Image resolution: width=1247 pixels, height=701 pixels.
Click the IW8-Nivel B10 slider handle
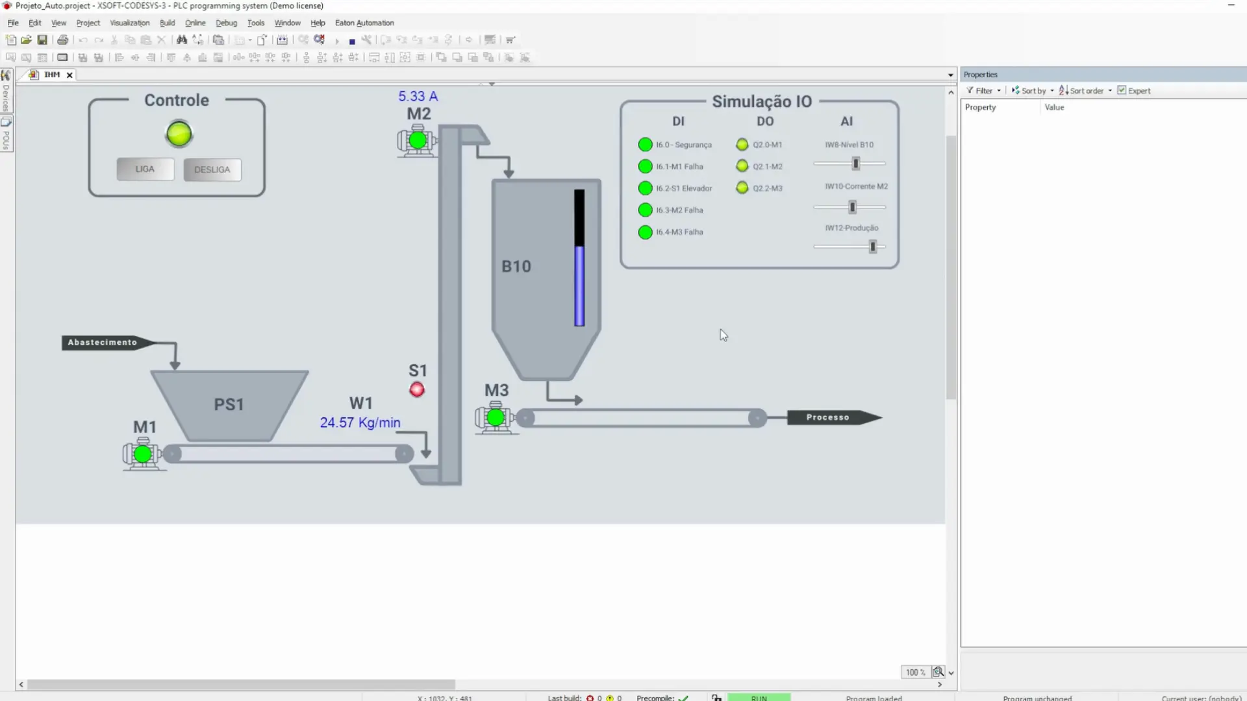856,164
